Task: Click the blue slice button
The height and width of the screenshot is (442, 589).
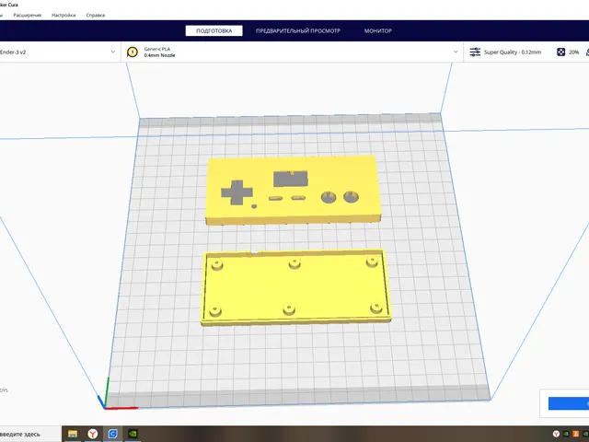Action: [569, 403]
